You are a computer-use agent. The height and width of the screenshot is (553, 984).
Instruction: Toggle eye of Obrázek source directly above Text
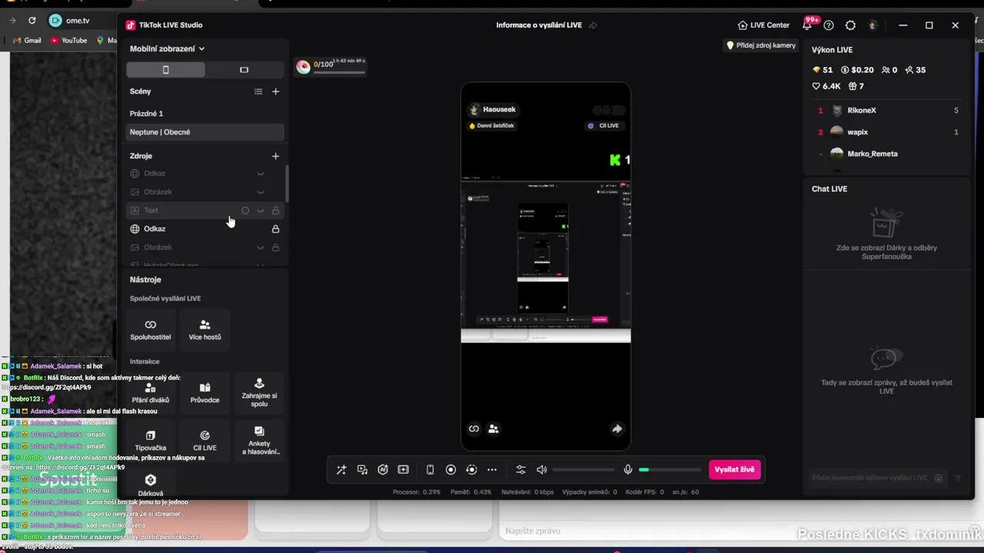(261, 192)
